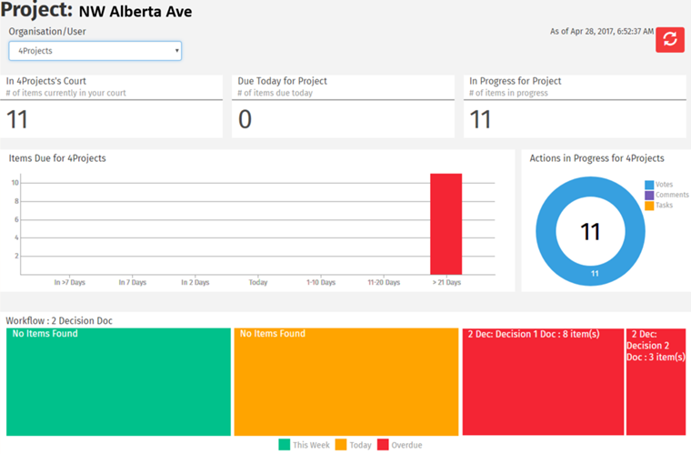
Task: Click the green 'No Items Found' tile
Action: (x=118, y=382)
